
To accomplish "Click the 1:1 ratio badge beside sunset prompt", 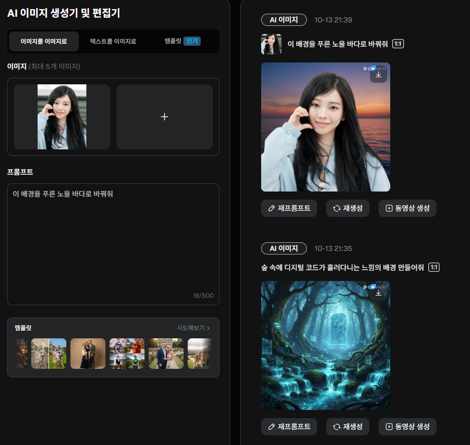I will 398,44.
